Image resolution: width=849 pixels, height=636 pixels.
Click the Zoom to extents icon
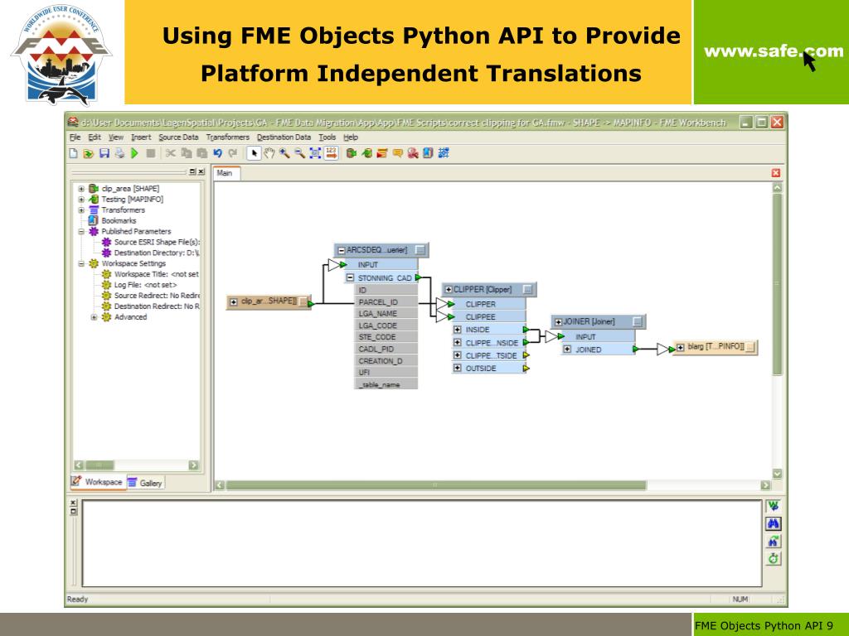315,153
